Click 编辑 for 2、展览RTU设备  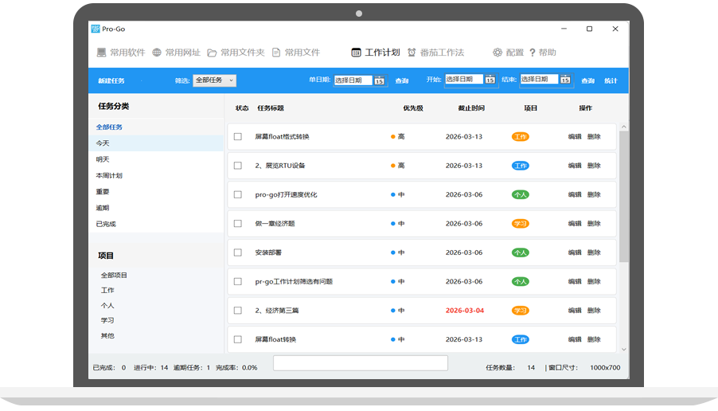pos(575,166)
